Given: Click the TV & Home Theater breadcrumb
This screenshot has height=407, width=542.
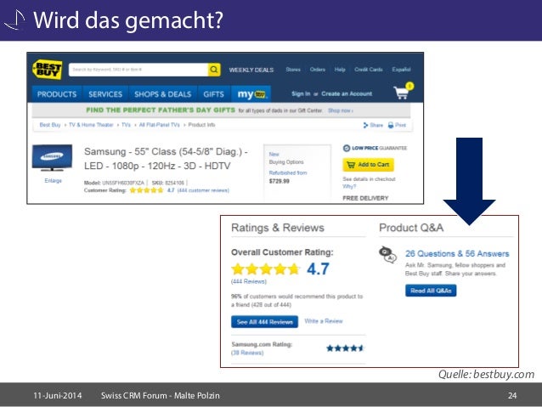Looking at the screenshot, I should coord(91,125).
